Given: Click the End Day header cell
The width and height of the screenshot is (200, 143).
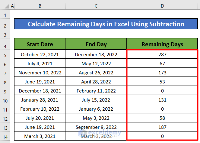Looking at the screenshot, I should 96,44.
